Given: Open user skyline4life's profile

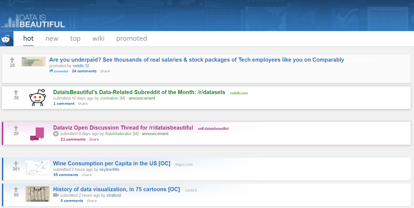Looking at the screenshot, I should coord(109,169).
